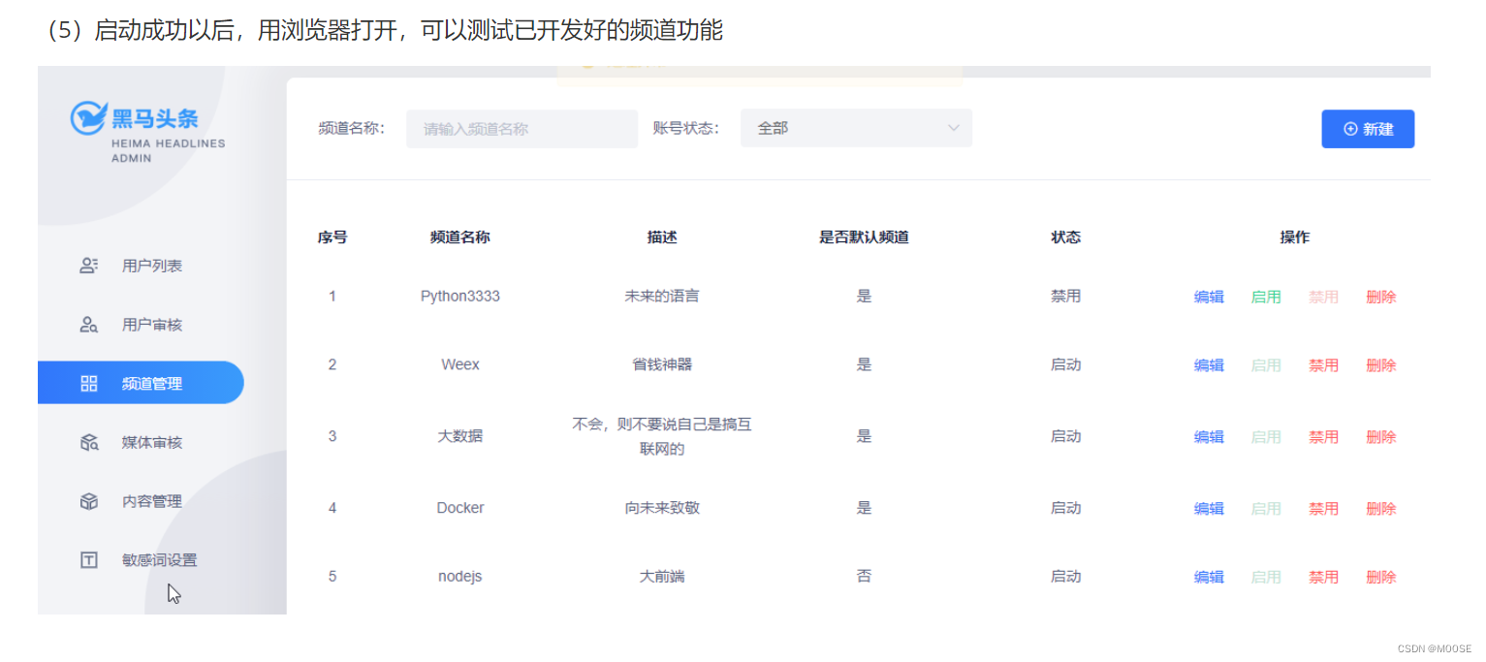Viewport: 1486px width, 662px height.
Task: Enable the Python3333 channel via 启用
Action: (1266, 298)
